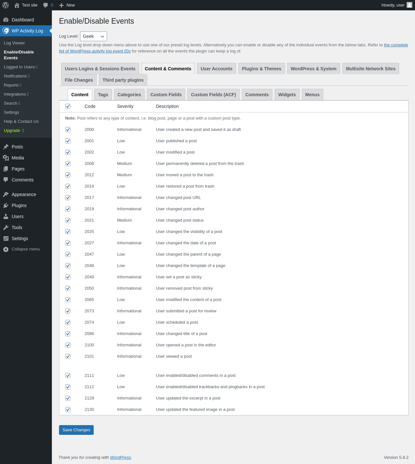Click the Test site home icon
Image resolution: width=415 pixels, height=464 pixels.
pos(17,5)
